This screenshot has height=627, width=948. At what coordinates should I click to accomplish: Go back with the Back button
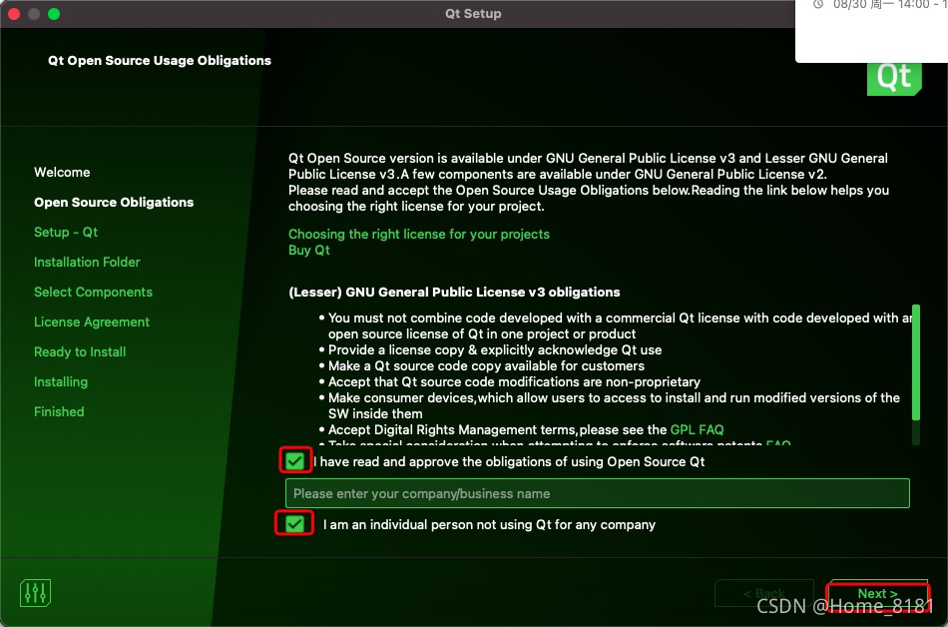click(764, 594)
